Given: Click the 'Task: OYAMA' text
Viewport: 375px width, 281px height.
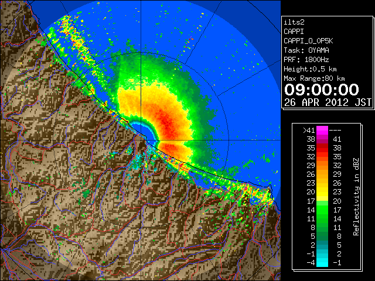Looking at the screenshot, I should pyautogui.click(x=306, y=50).
